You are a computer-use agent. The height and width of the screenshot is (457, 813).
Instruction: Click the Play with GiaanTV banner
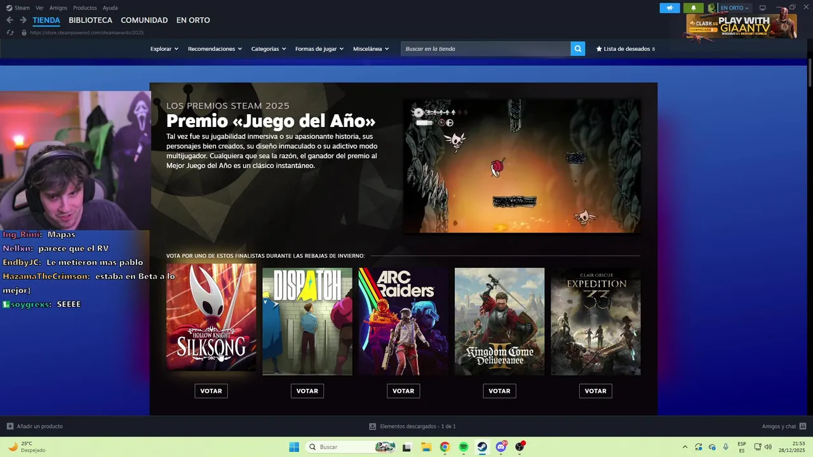coord(741,27)
